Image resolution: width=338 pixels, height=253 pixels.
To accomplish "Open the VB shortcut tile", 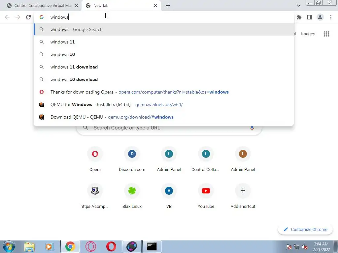I will point(169,196).
